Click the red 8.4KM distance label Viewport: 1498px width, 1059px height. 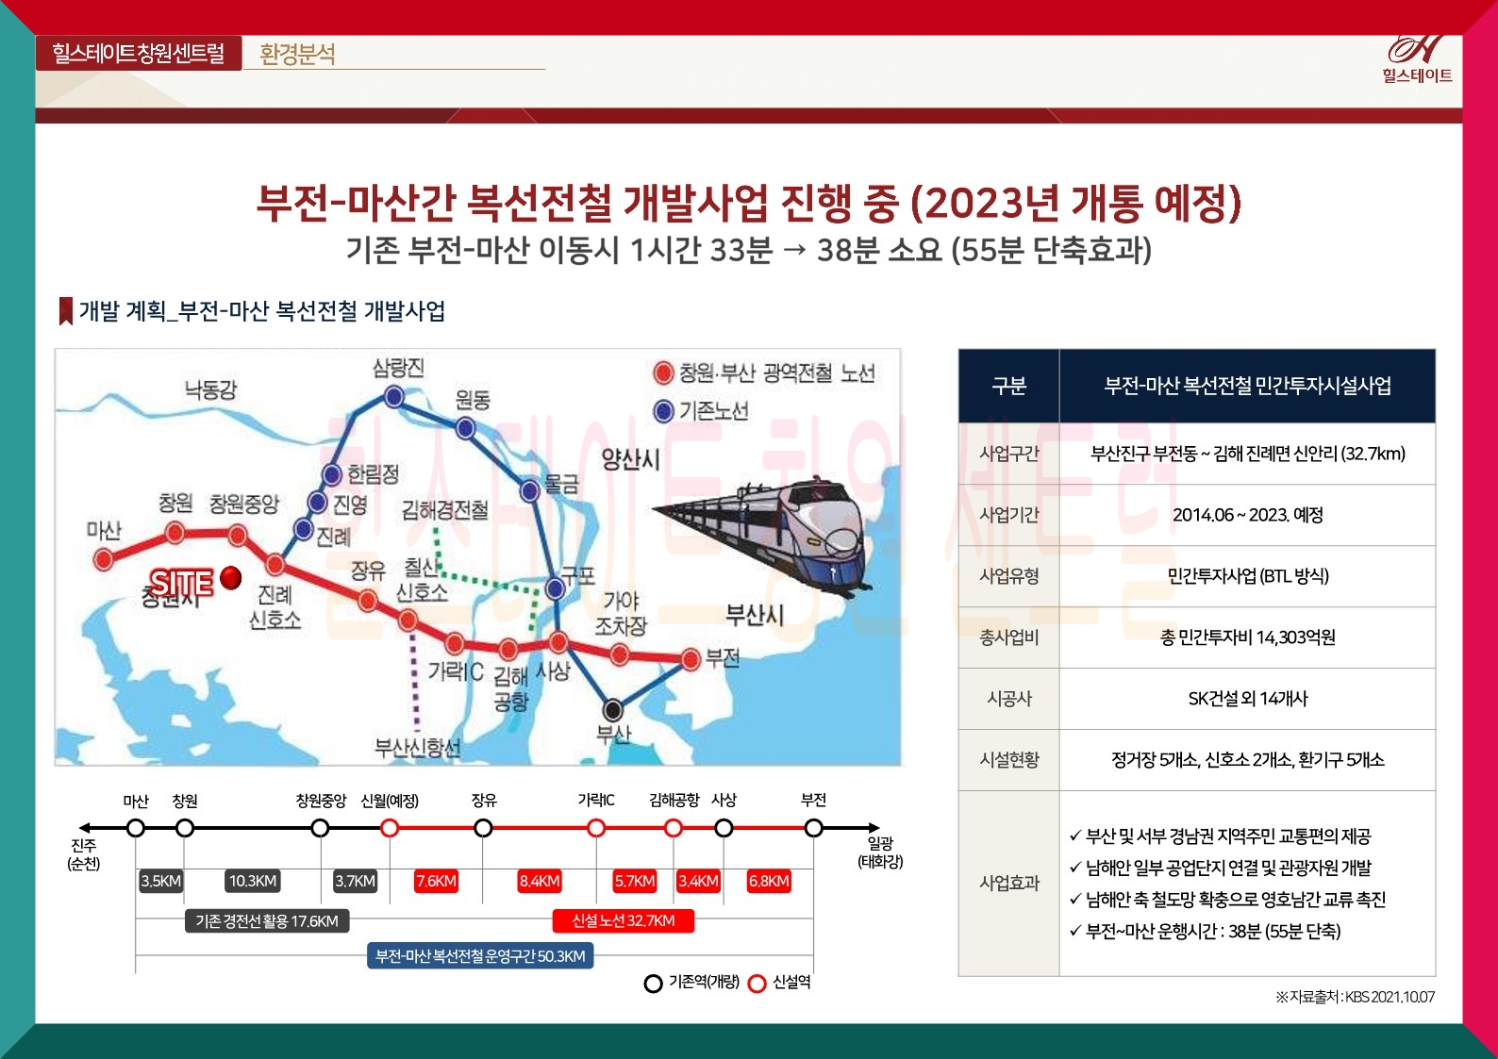(540, 881)
